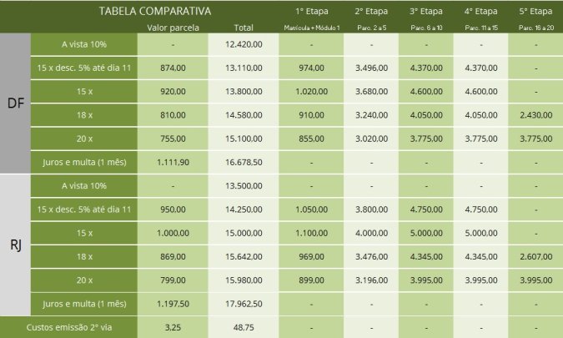The height and width of the screenshot is (338, 563).
Task: Click the Total column header
Action: (244, 28)
